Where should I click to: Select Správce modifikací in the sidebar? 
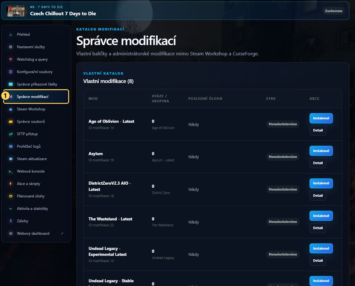tap(36, 97)
